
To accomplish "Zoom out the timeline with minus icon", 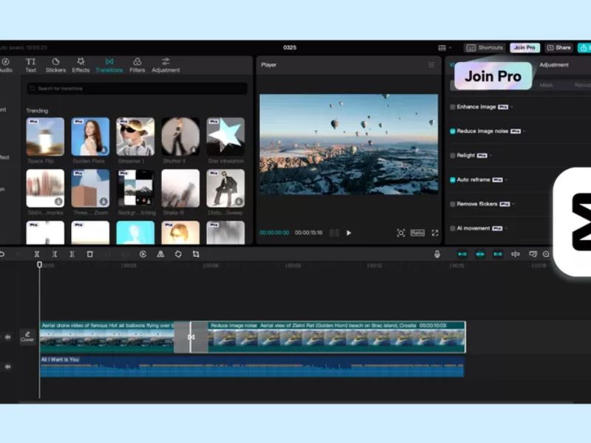I will [546, 254].
